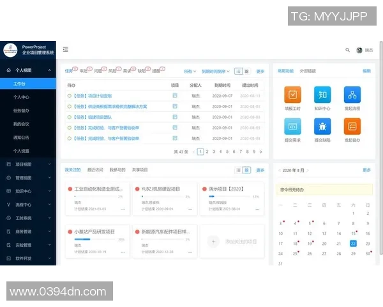Click the 提交缺陷 bug icon
This screenshot has width=383, height=307.
322,126
